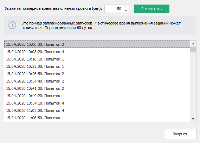The width and height of the screenshot is (200, 143).
Task: Select row 15.04.2020 11:02:00. Попыток:4
Action: pos(97,110)
